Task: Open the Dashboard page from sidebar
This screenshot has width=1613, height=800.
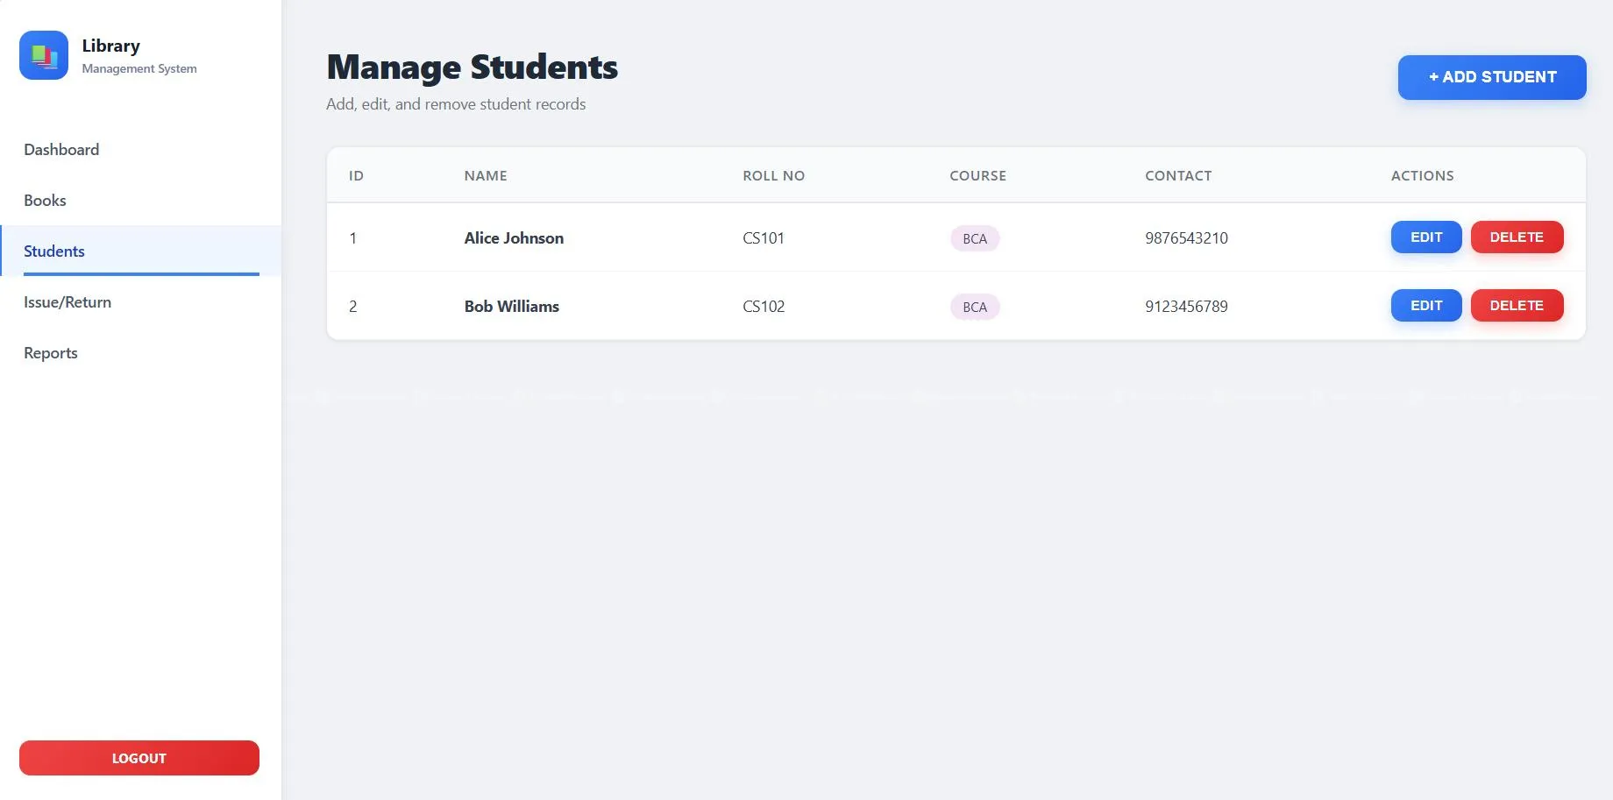Action: 61,150
